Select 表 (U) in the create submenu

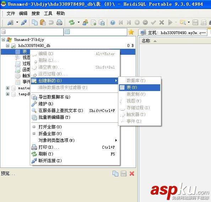point(140,87)
